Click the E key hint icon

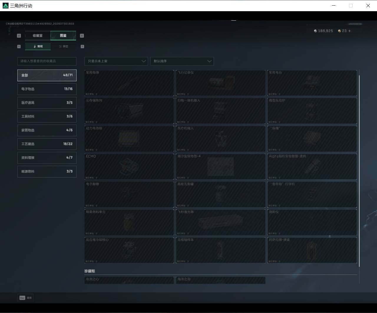[x=82, y=36]
